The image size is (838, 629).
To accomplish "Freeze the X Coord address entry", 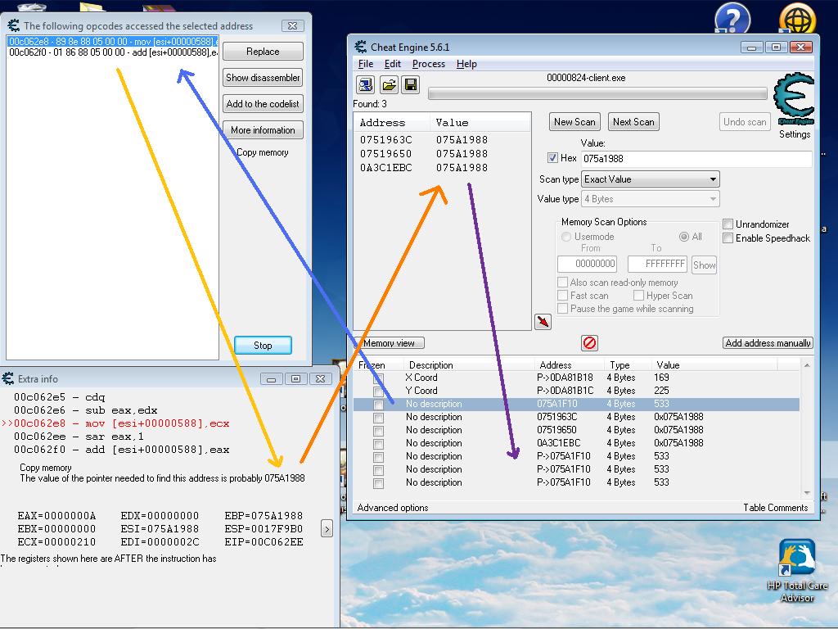I will click(x=378, y=378).
